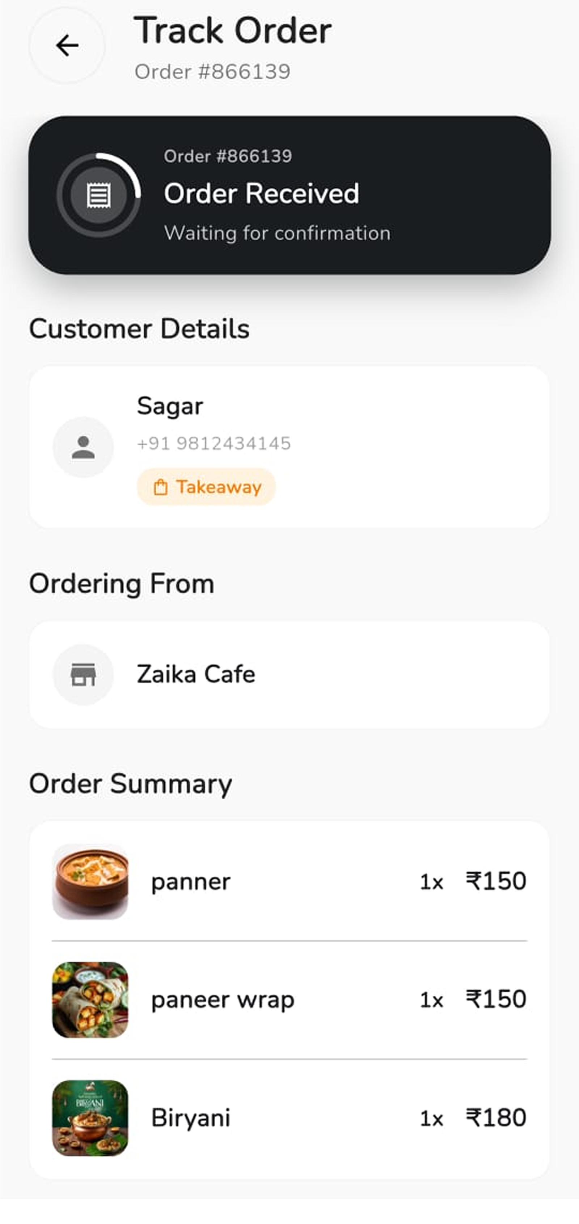The width and height of the screenshot is (579, 1224).
Task: Select the Zaika Cafe restaurant name
Action: pos(196,674)
